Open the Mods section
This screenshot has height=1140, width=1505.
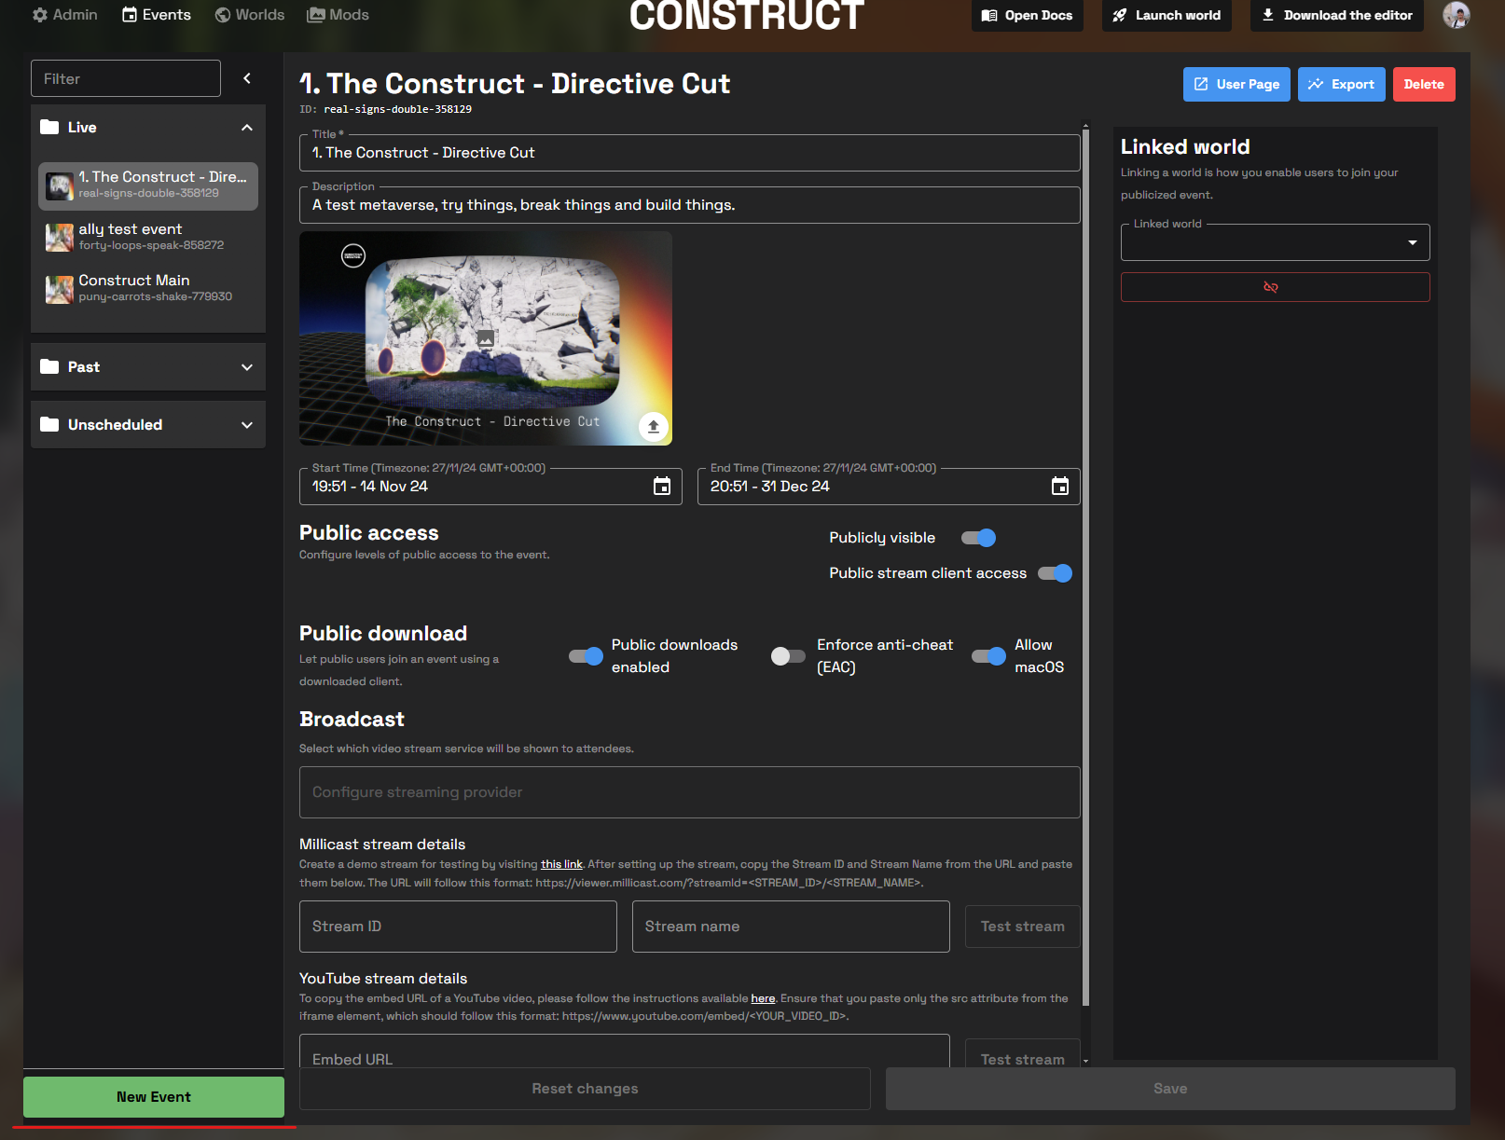point(338,15)
